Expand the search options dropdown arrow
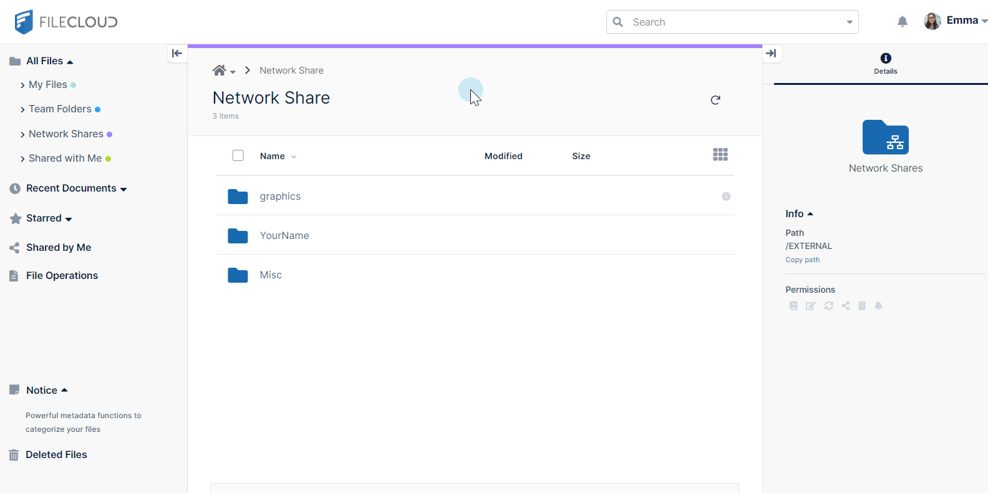Image resolution: width=988 pixels, height=493 pixels. tap(849, 22)
